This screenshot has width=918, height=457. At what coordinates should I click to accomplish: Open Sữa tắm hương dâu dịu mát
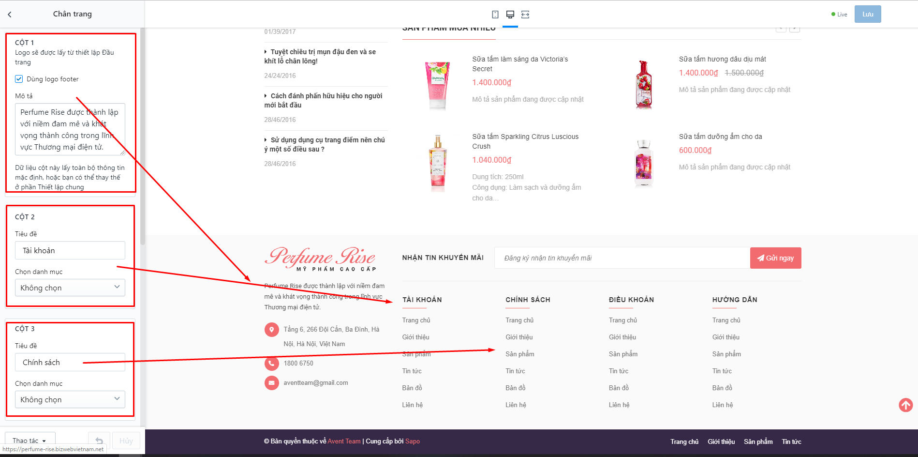pos(723,59)
